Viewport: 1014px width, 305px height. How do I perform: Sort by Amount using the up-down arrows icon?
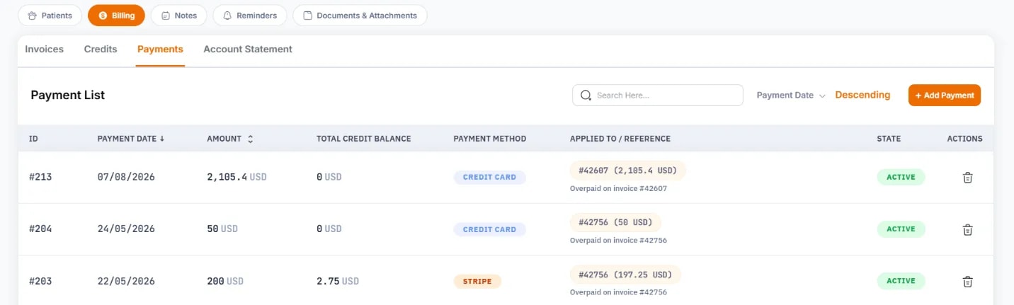(x=250, y=139)
